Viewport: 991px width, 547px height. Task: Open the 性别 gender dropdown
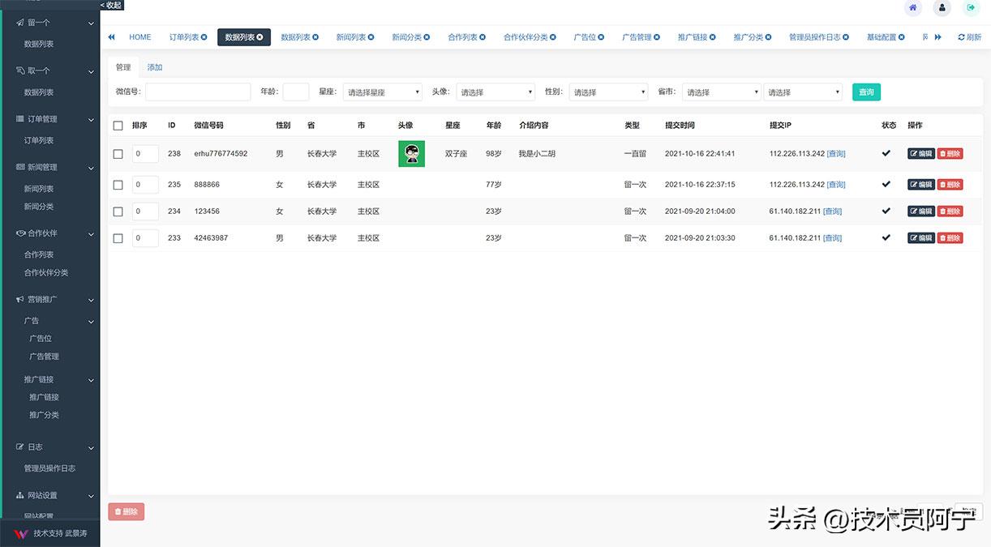click(608, 91)
